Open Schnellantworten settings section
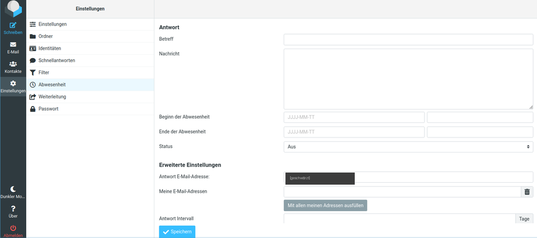This screenshot has width=537, height=238. [90, 60]
